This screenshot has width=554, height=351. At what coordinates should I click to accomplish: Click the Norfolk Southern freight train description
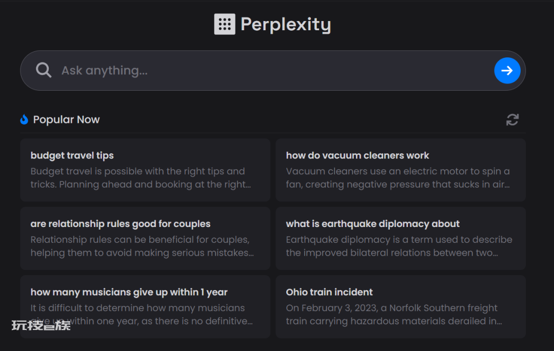[394, 315]
